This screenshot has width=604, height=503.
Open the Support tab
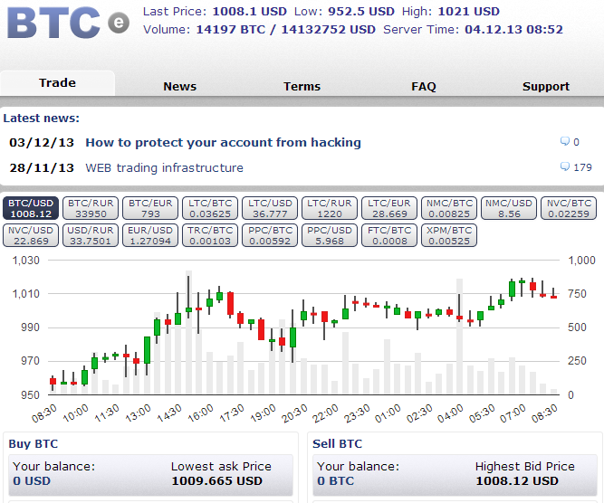click(545, 86)
